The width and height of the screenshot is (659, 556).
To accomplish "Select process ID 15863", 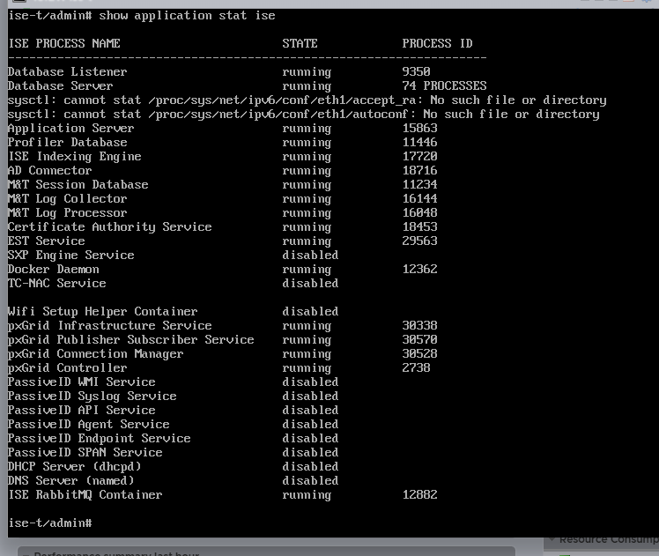I will click(420, 128).
